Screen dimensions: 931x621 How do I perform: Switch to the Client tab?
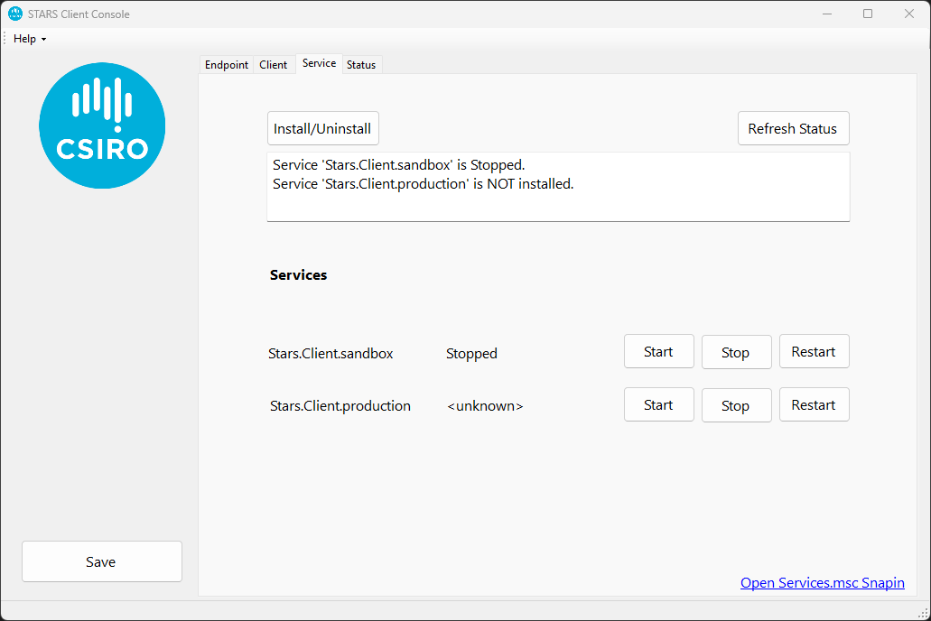tap(274, 64)
